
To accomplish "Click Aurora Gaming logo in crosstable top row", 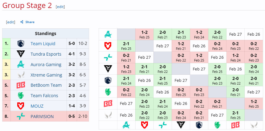I will pos(108,34).
